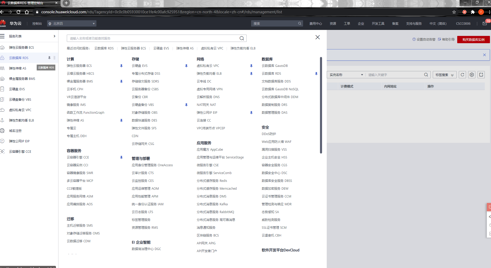This screenshot has width=491, height=268.
Task: Click the CCE icon in sidebar
Action: tap(2, 151)
